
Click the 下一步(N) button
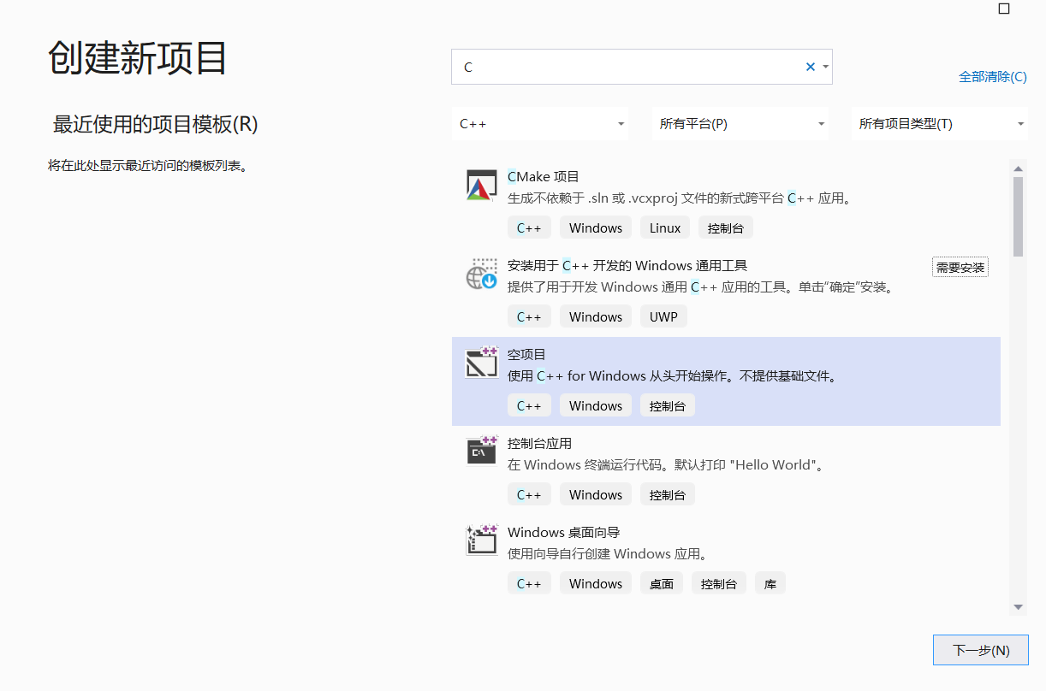(x=981, y=650)
